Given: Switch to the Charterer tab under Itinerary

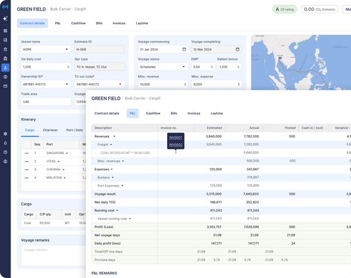Looking at the screenshot, I should pyautogui.click(x=50, y=130).
